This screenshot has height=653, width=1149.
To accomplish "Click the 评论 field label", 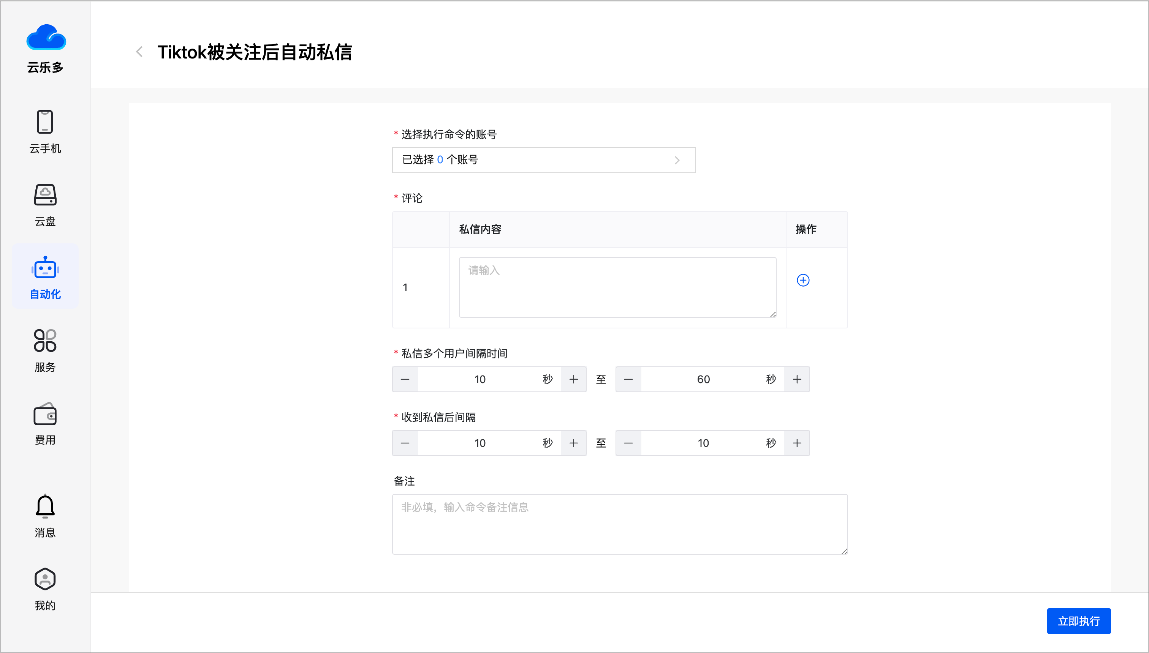I will 412,198.
